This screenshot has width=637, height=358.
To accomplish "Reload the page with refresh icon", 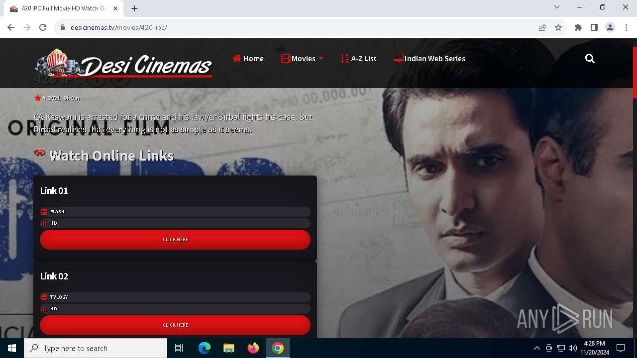I will [43, 27].
